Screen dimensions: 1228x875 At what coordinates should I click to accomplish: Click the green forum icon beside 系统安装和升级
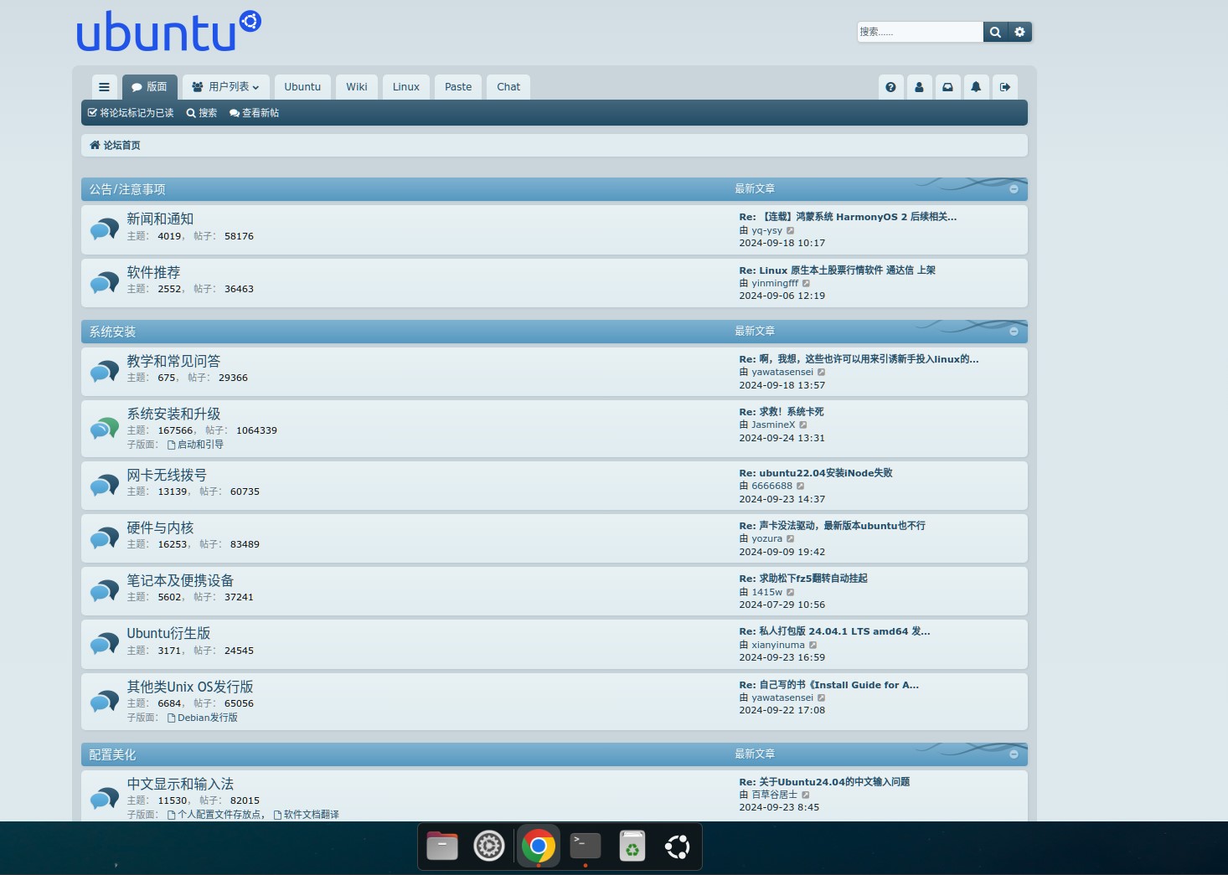pos(105,429)
